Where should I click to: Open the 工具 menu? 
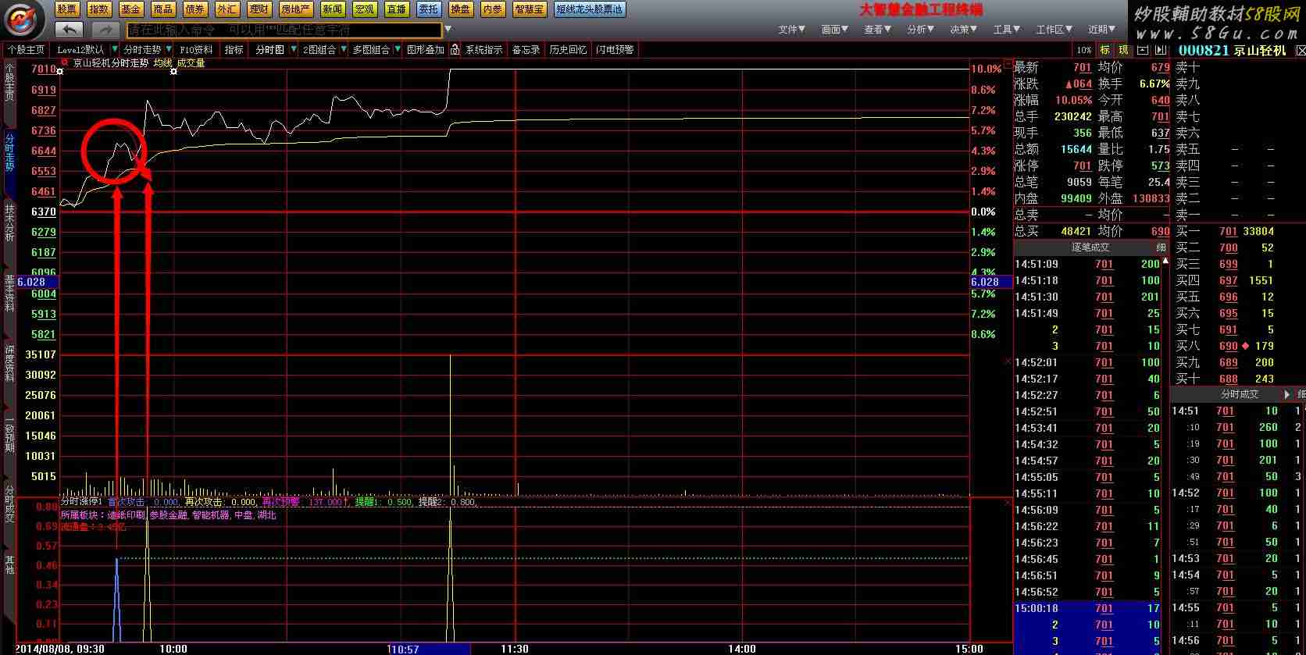tap(1006, 29)
